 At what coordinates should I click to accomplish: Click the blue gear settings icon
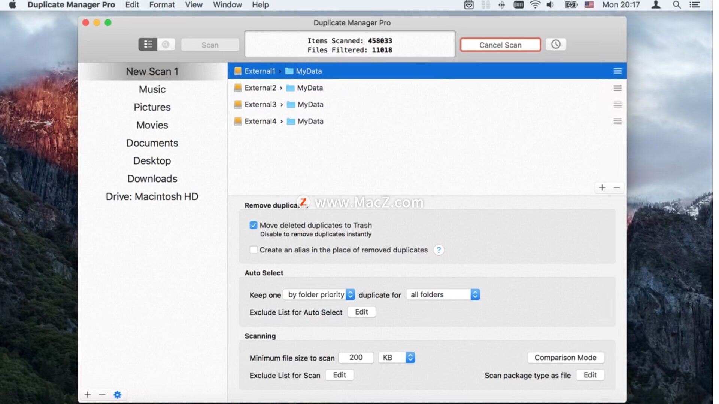click(117, 395)
